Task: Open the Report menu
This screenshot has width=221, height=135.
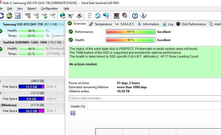Action: tap(32, 8)
